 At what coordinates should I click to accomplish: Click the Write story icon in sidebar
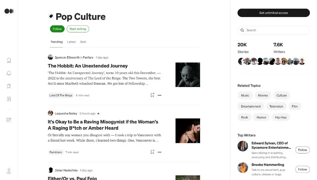tap(9, 120)
